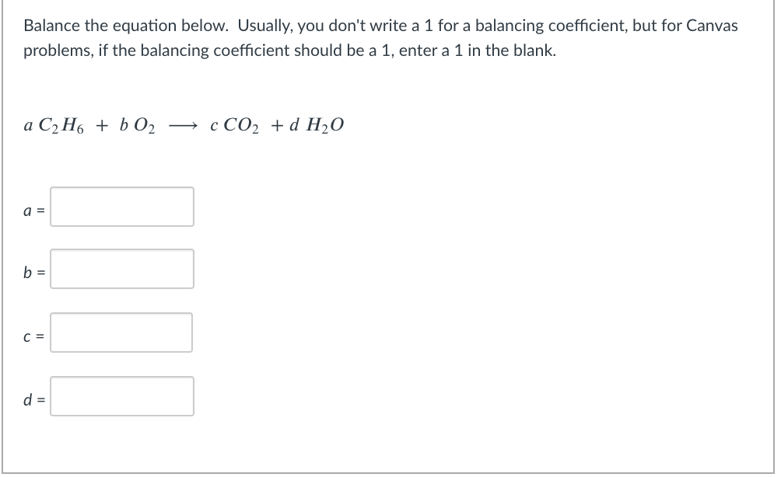
Task: Click the input field for coefficient c
Action: (121, 333)
